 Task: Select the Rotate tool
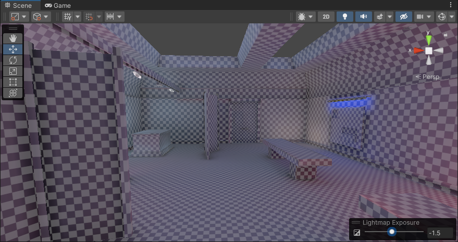pyautogui.click(x=13, y=60)
